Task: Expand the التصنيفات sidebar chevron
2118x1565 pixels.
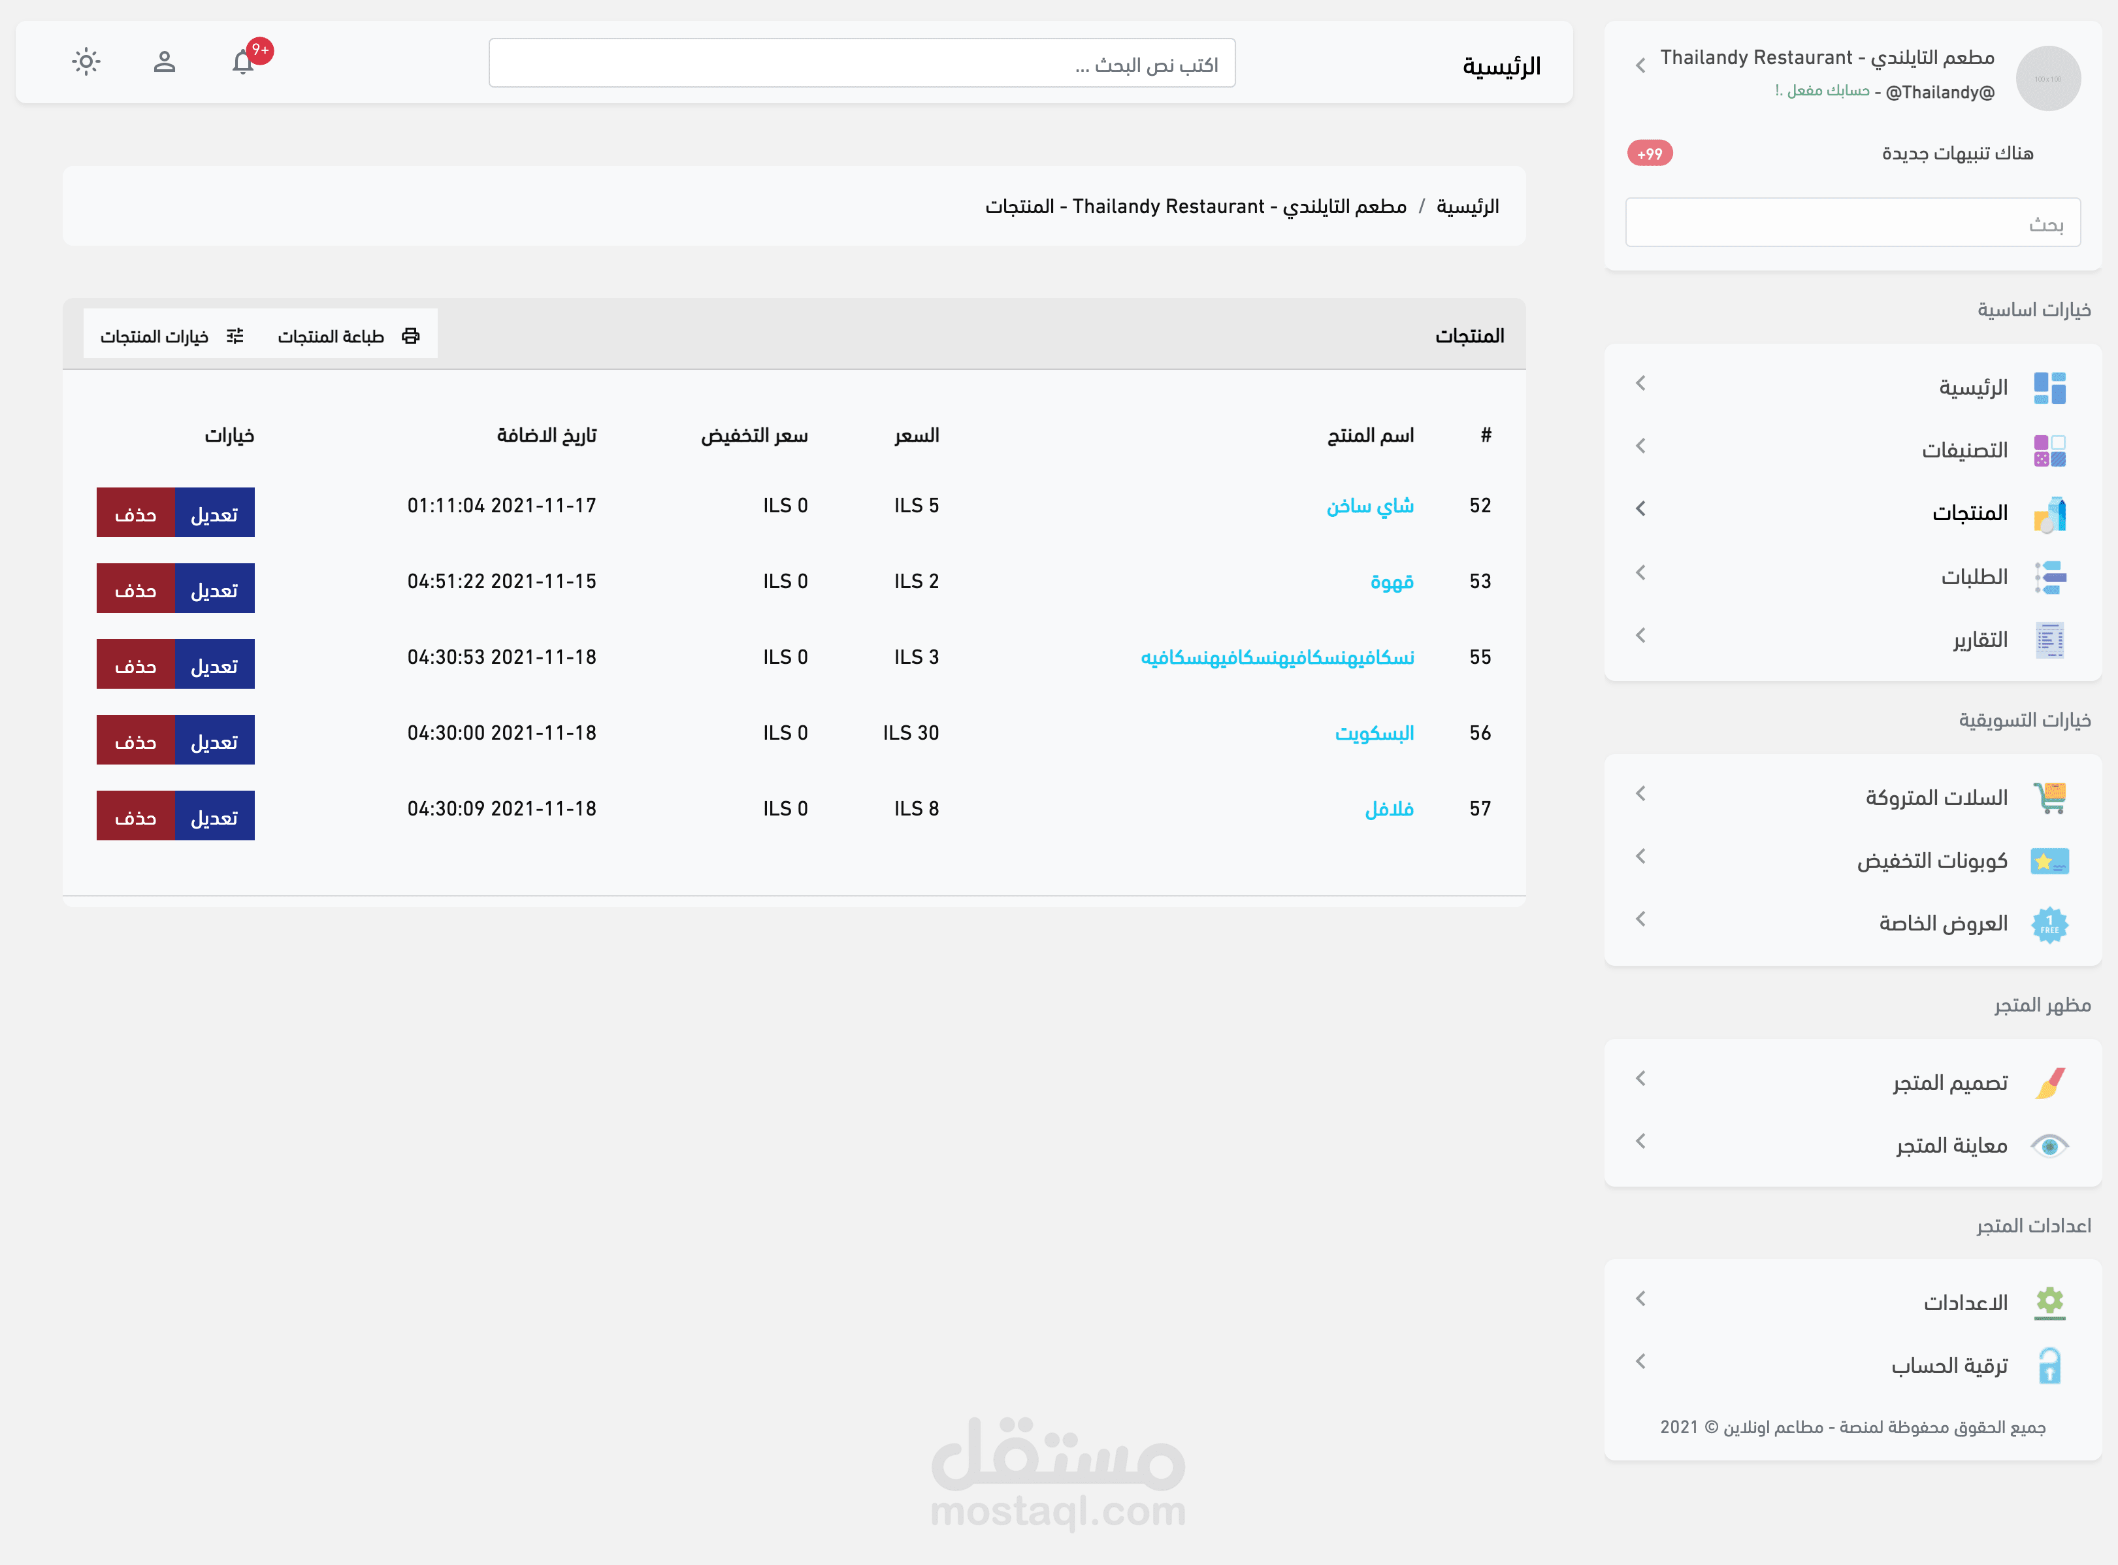Action: 1640,446
